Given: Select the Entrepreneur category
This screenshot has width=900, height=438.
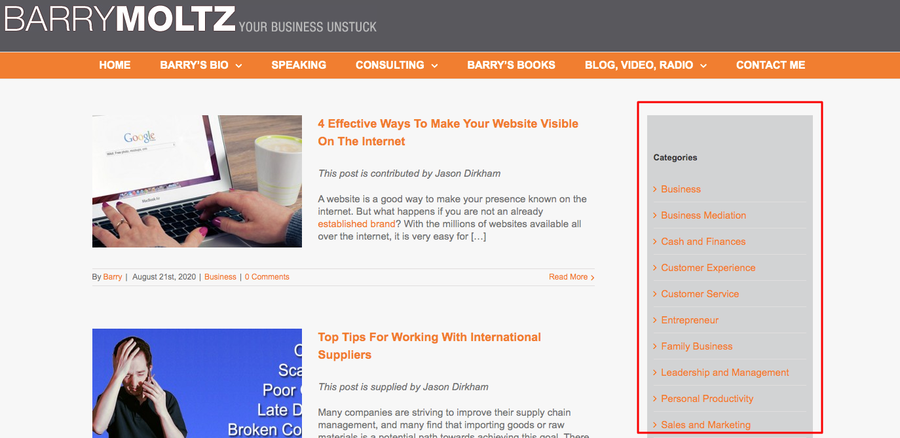Looking at the screenshot, I should click(x=690, y=320).
